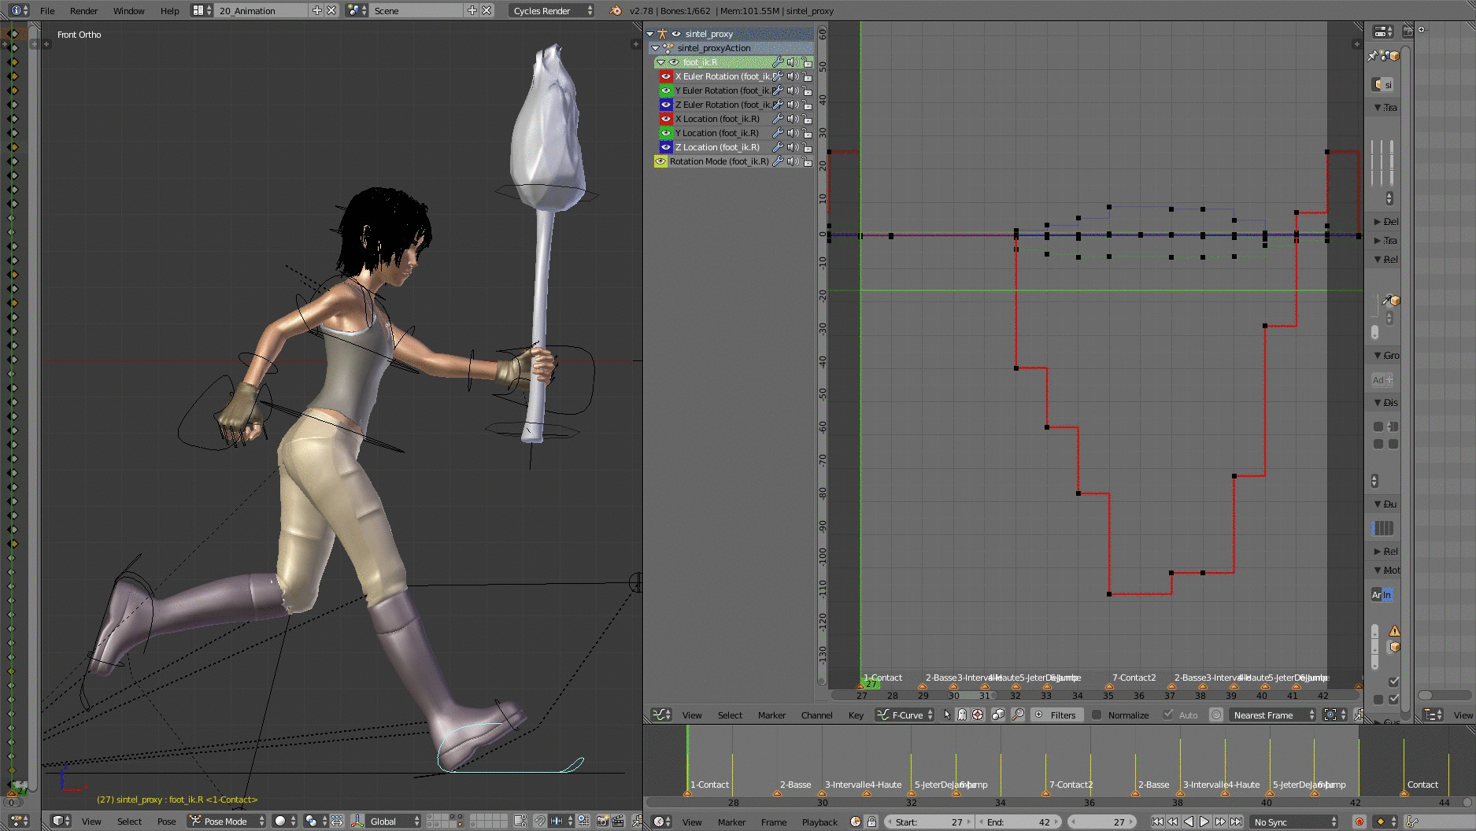Click the 3D view editor type icon
Screen dimensions: 1476x831
pos(61,821)
